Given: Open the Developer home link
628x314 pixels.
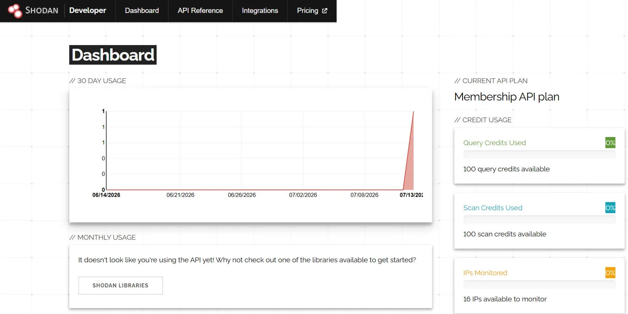Looking at the screenshot, I should point(88,10).
